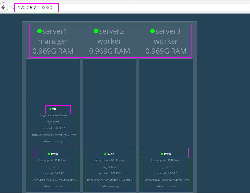Click the green status dot of server3
Screen dimensions: 250x193
[152, 31]
